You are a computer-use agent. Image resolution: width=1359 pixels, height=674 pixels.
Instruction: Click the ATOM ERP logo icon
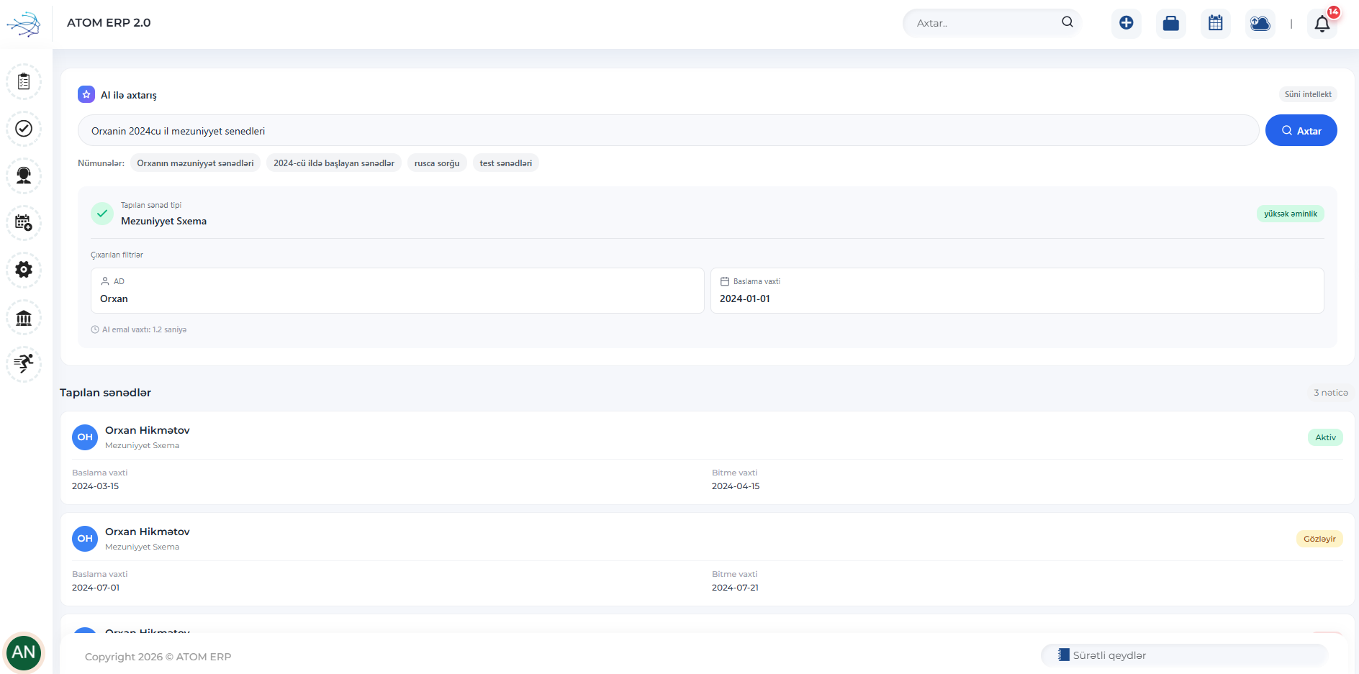[24, 24]
